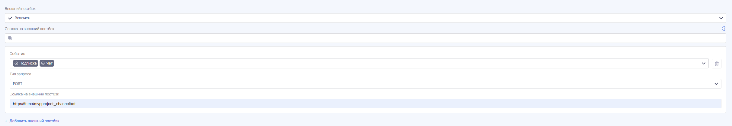
Task: Select the POST request type field
Action: click(365, 84)
